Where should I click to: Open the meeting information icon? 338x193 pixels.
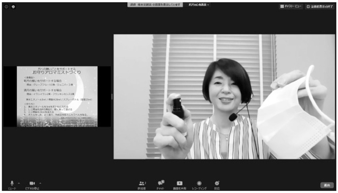tap(6, 7)
